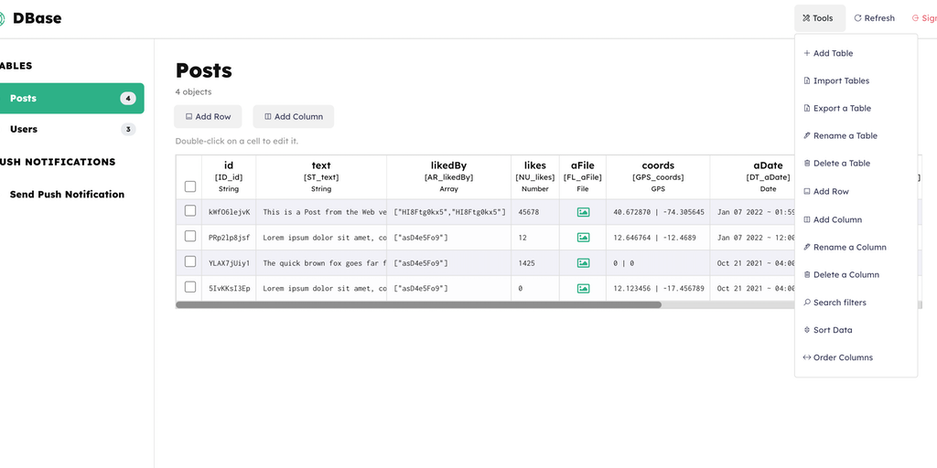Select the checkbox for row 5IvKKsI3Ep

coord(190,287)
